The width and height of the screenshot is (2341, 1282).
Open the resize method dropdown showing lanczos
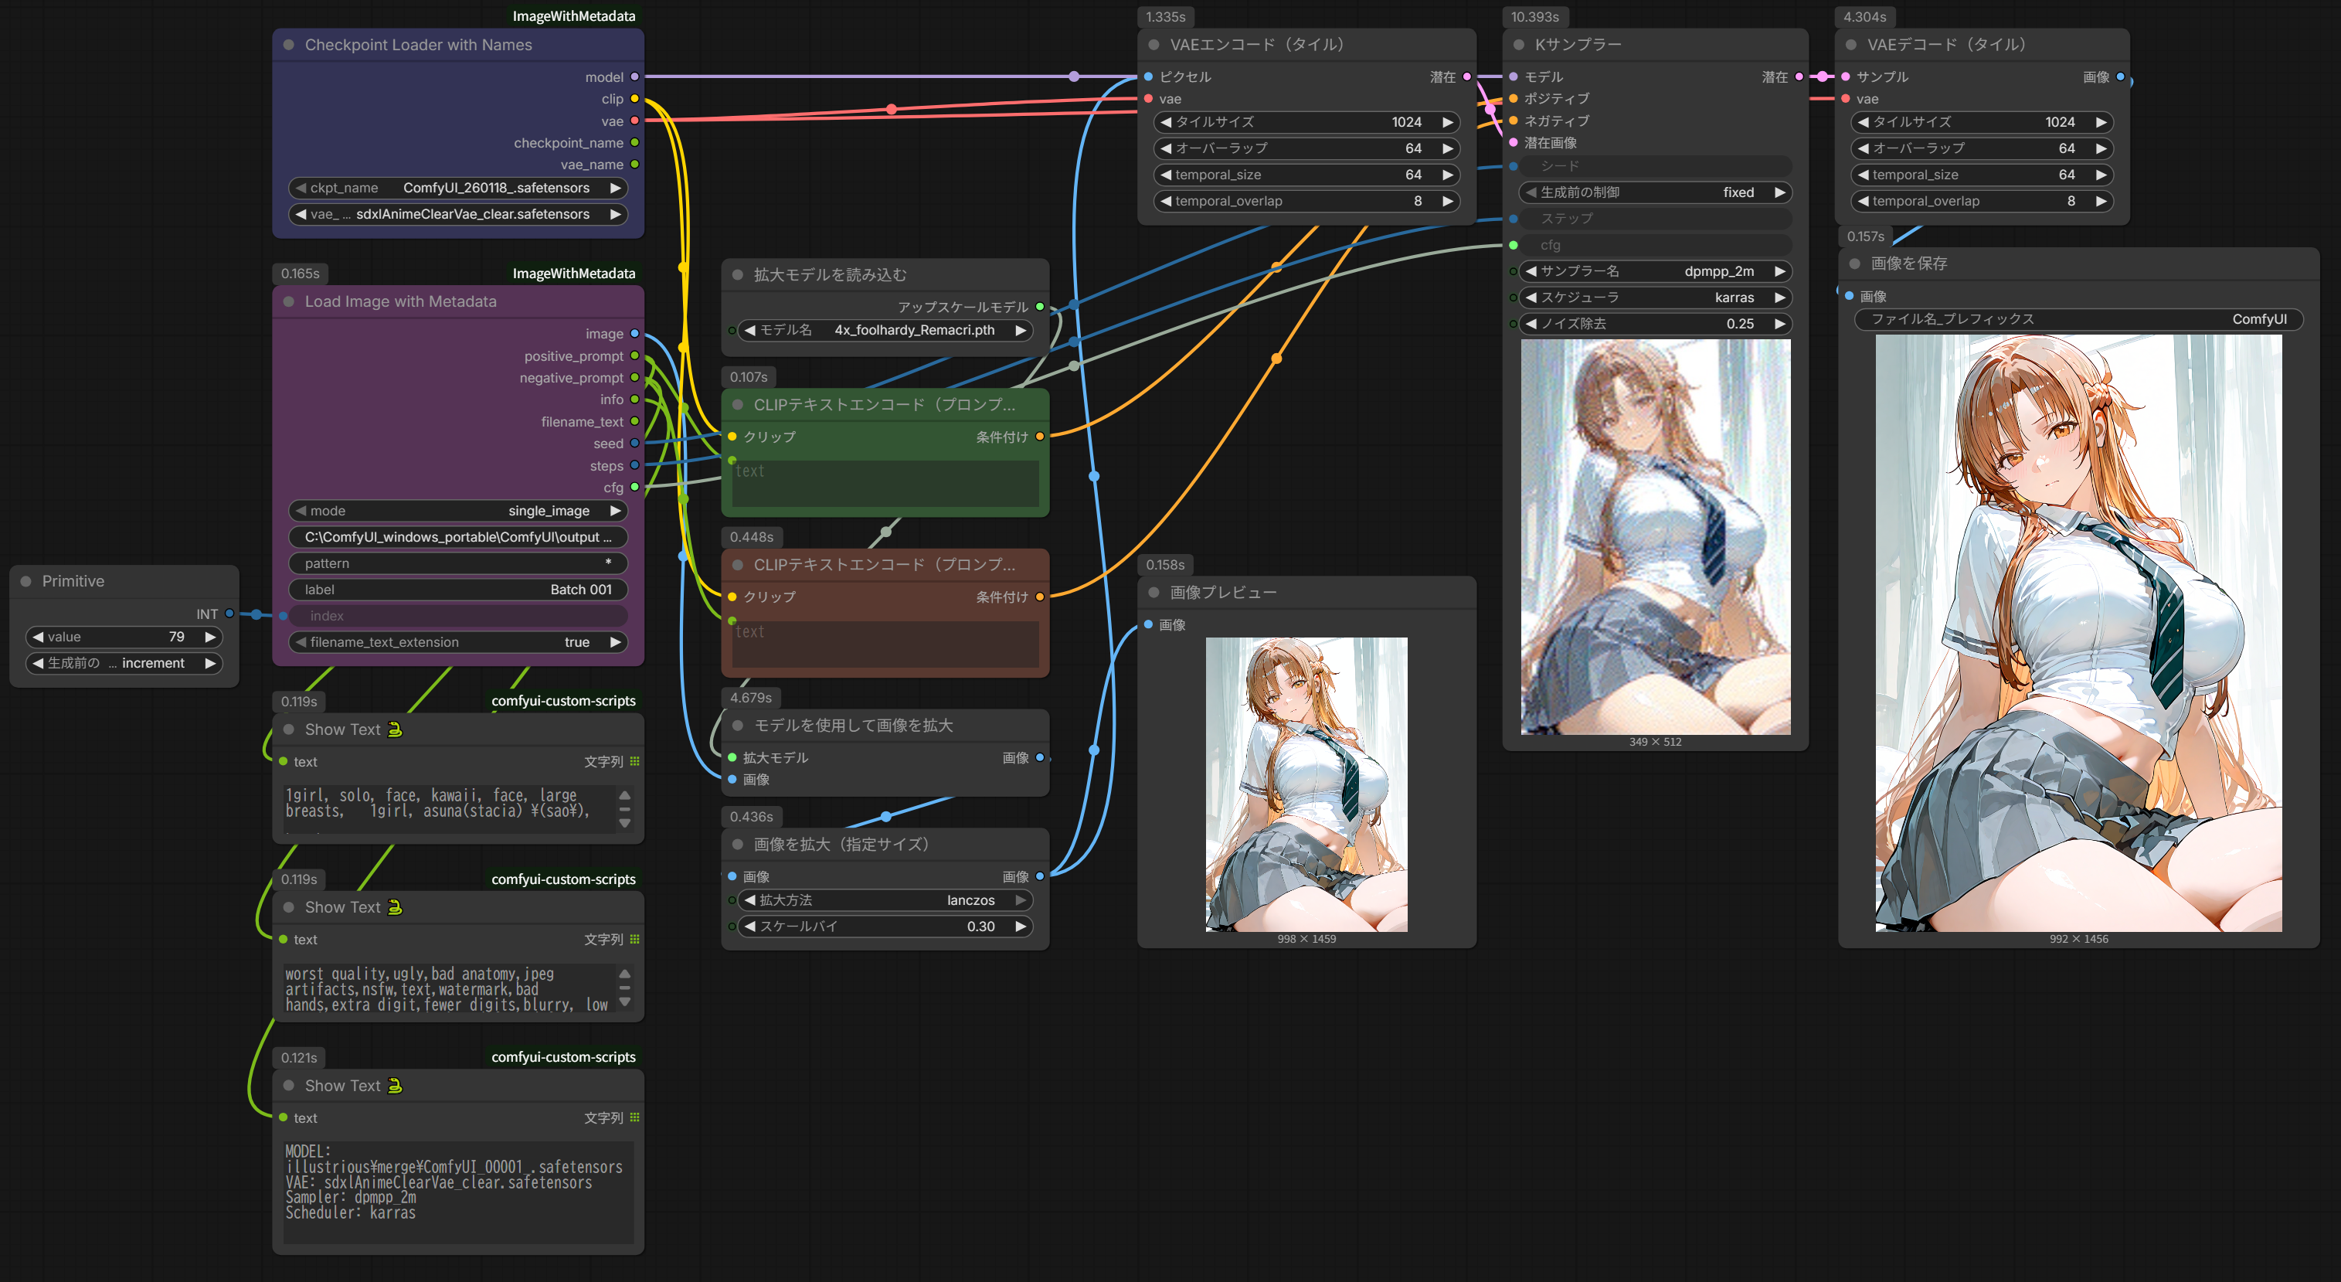click(x=885, y=900)
